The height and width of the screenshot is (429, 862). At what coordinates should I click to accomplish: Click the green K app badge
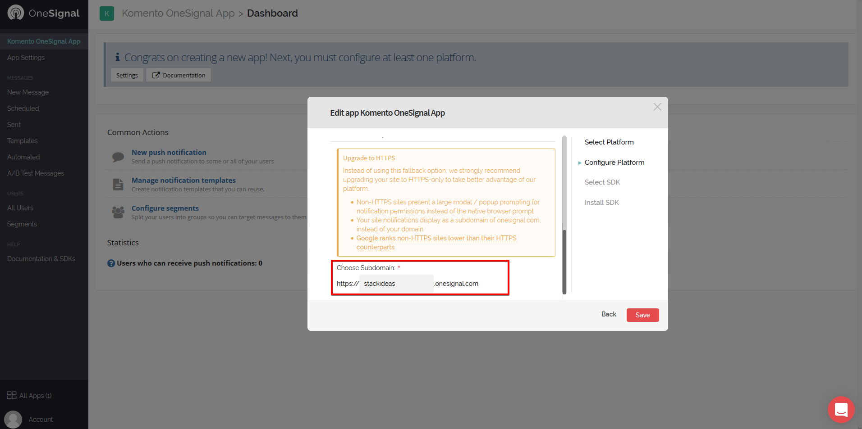[107, 14]
